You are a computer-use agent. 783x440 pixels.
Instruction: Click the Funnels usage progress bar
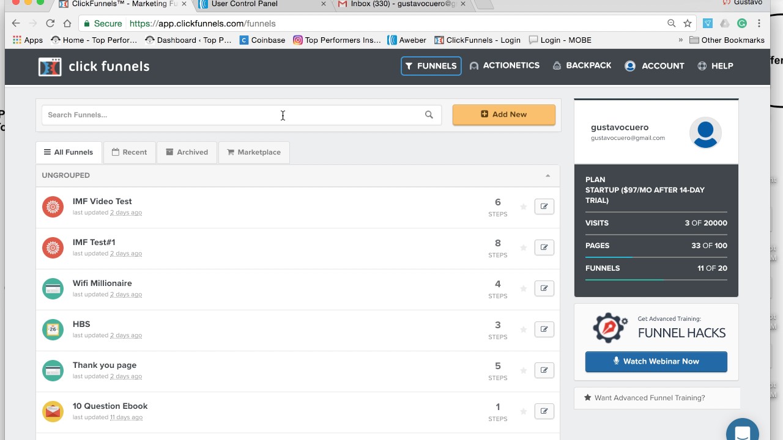656,280
